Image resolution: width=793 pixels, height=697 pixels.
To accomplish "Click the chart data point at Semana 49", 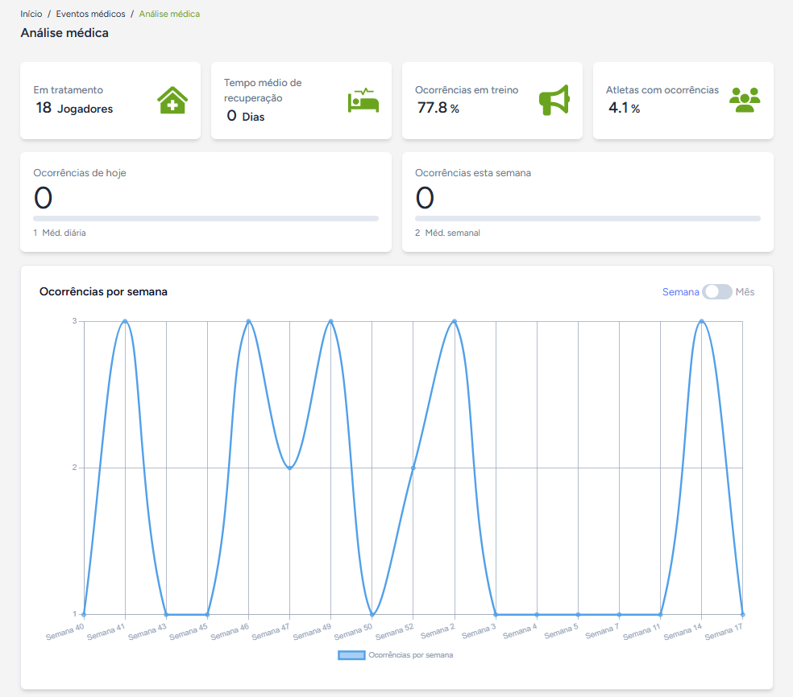I will tap(330, 321).
